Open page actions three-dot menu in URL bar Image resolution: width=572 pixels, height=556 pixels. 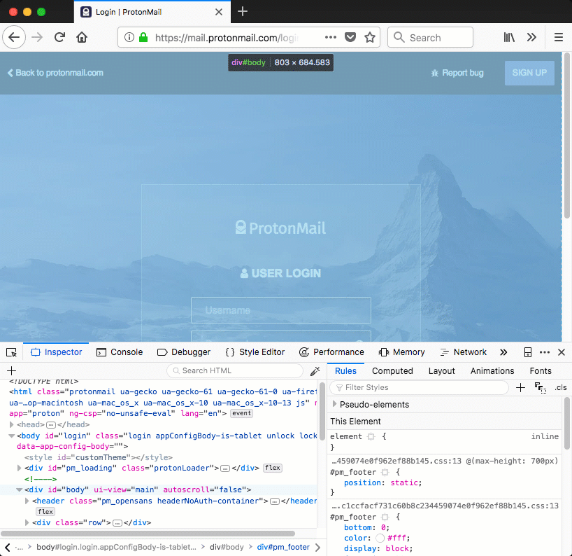click(331, 37)
